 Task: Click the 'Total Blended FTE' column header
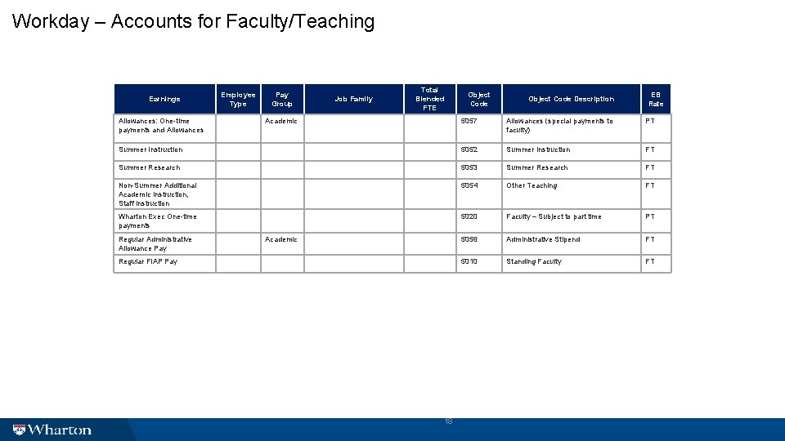point(430,99)
